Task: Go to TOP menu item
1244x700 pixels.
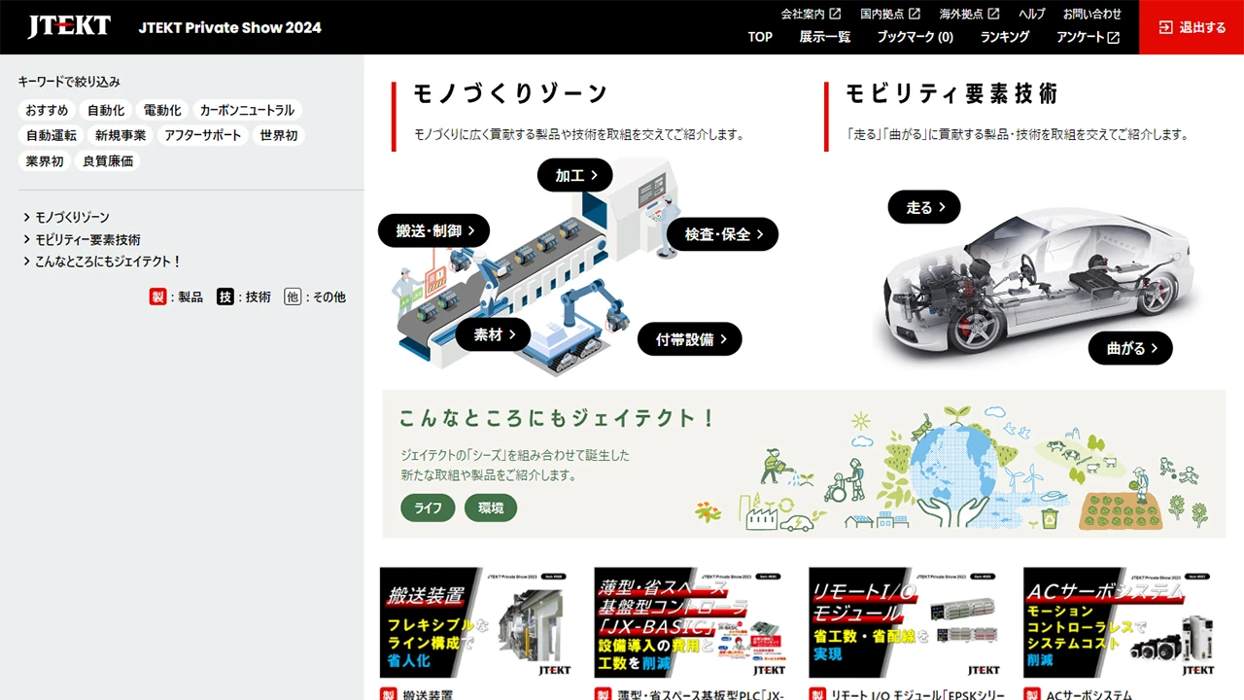Action: pos(760,37)
